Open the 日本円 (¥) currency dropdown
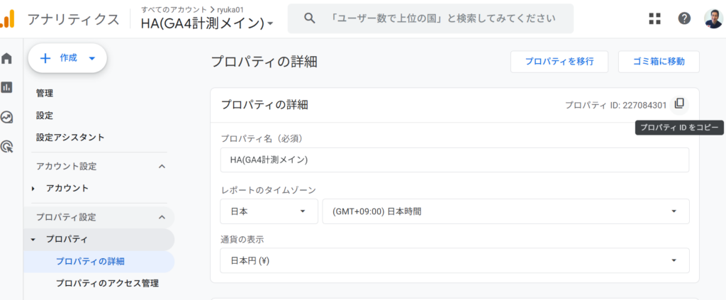The height and width of the screenshot is (300, 726). click(x=454, y=261)
